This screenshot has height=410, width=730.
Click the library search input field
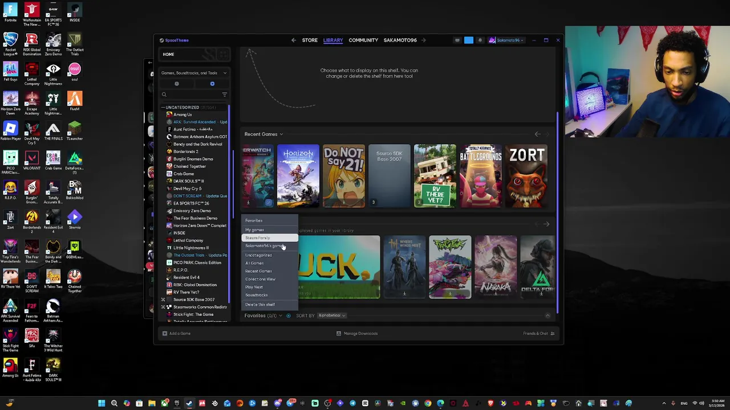(194, 95)
